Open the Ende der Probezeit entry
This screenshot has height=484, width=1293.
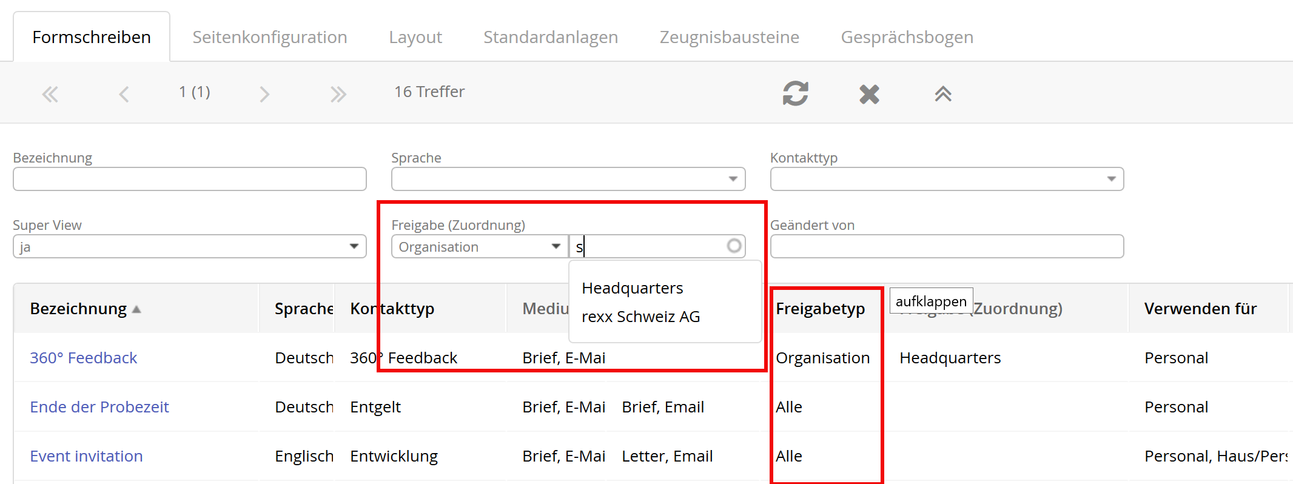[99, 407]
